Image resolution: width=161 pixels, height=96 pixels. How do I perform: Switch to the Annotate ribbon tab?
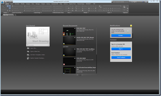pos(17,4)
